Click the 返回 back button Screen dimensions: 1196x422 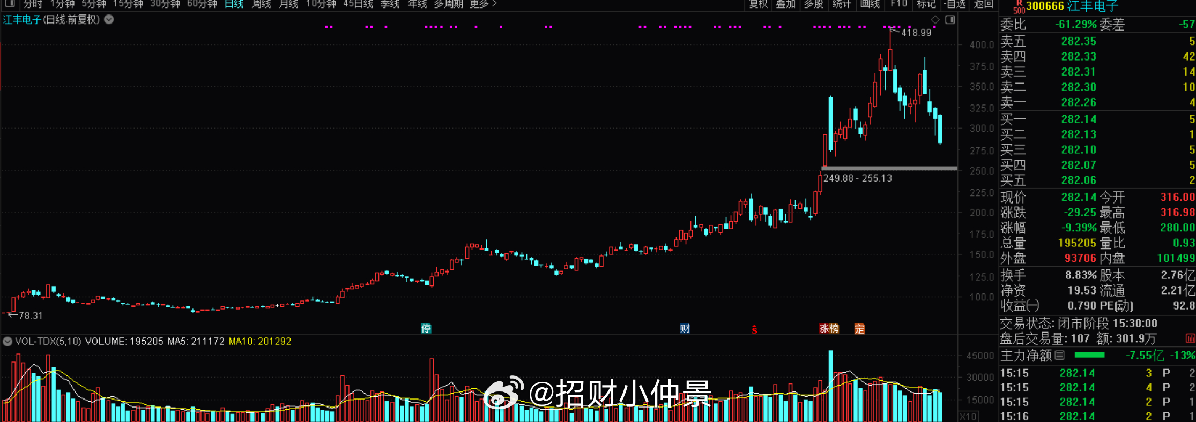(x=983, y=4)
